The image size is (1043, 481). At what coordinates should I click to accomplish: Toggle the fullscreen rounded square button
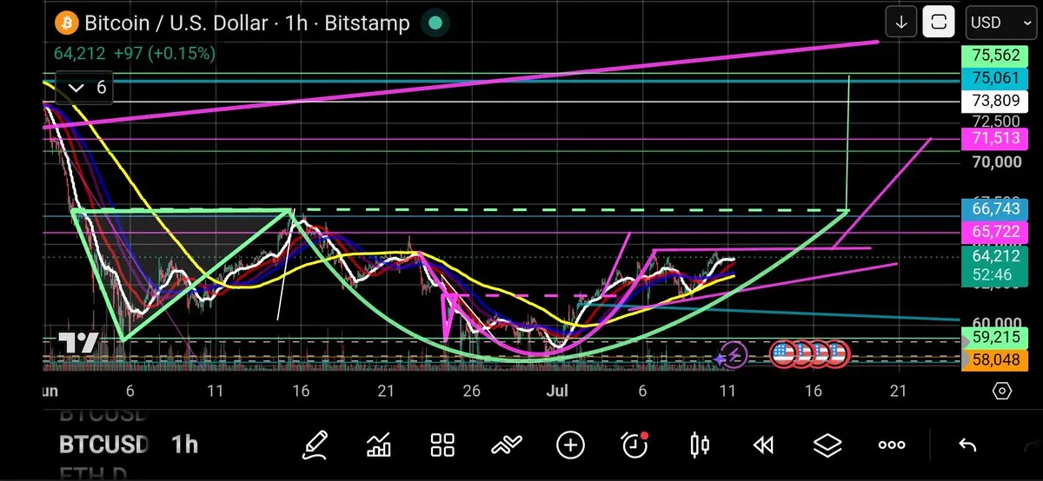[x=939, y=23]
